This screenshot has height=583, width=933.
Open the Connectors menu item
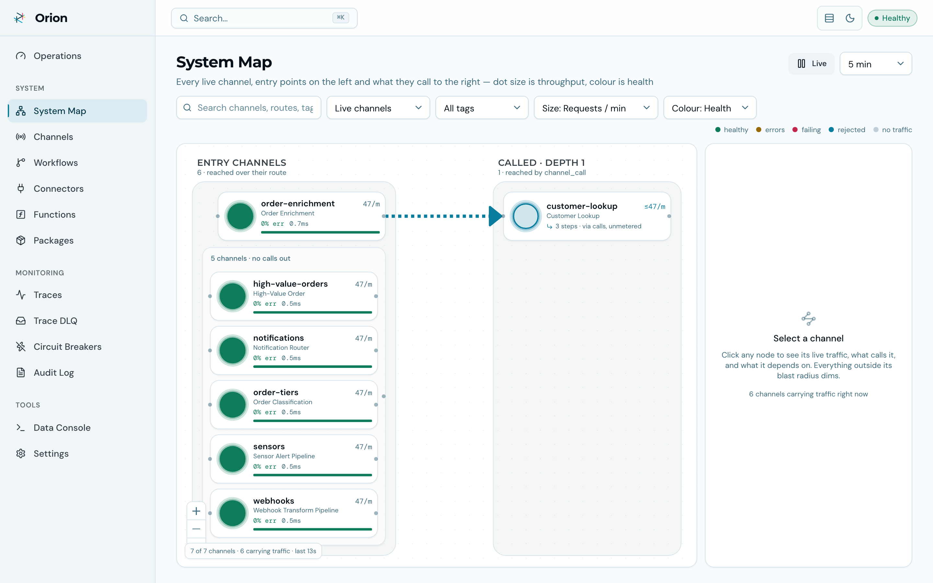click(x=77, y=189)
